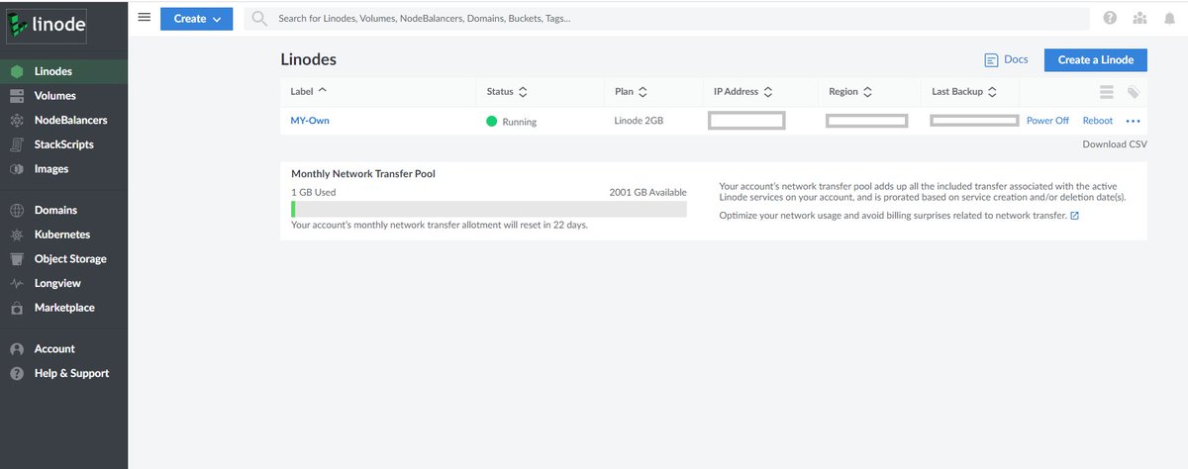Sort by Plan column header

(631, 91)
